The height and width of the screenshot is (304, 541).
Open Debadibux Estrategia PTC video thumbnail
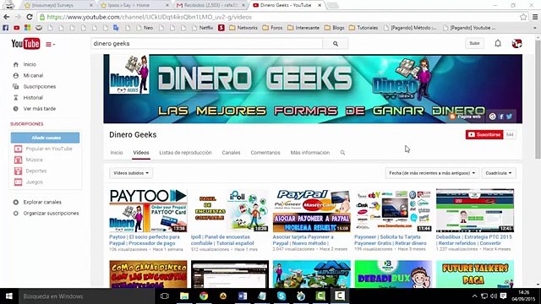tap(475, 210)
